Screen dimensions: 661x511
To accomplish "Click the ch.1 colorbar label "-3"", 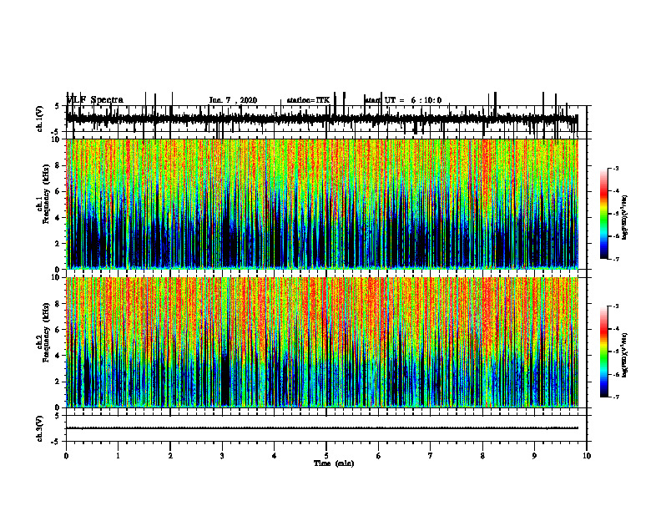I will tap(615, 168).
